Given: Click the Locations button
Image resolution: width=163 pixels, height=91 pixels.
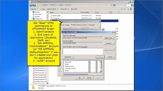Looking at the screenshot, I should pos(109,43).
